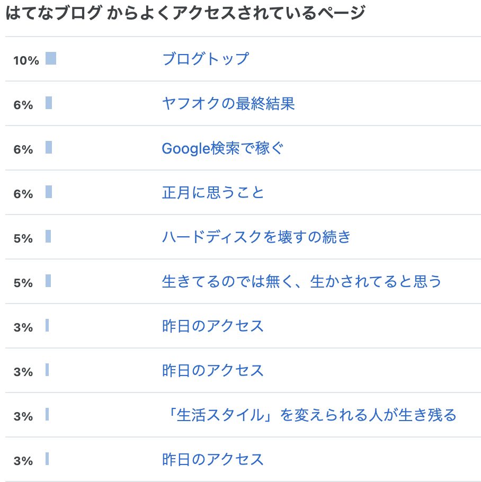Click the bar beside 正月に思うこと

49,192
